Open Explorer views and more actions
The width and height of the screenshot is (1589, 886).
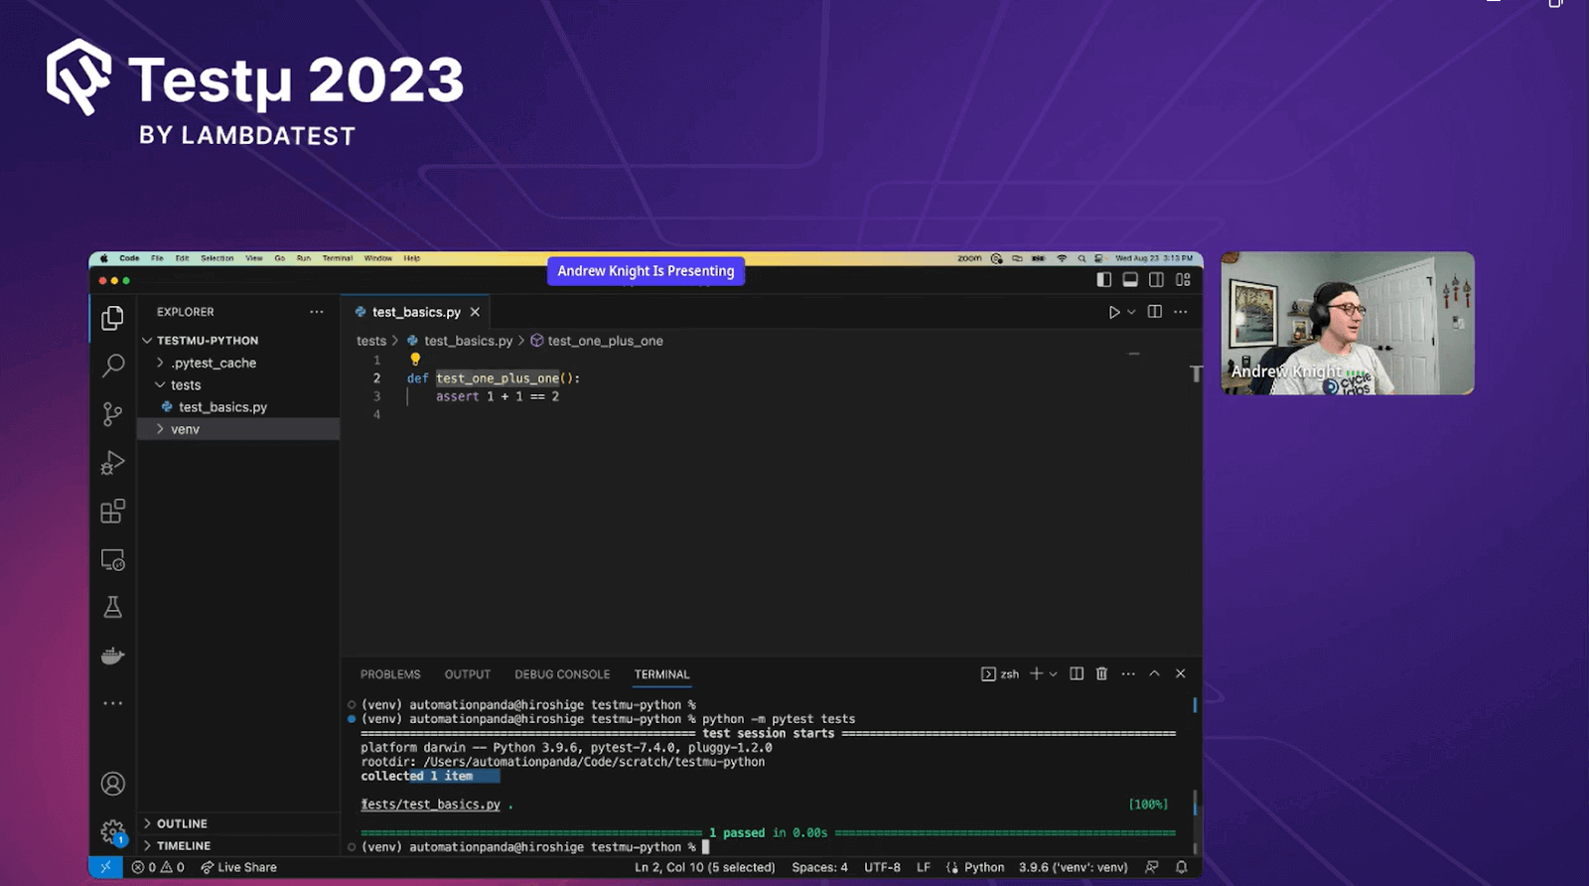click(317, 312)
